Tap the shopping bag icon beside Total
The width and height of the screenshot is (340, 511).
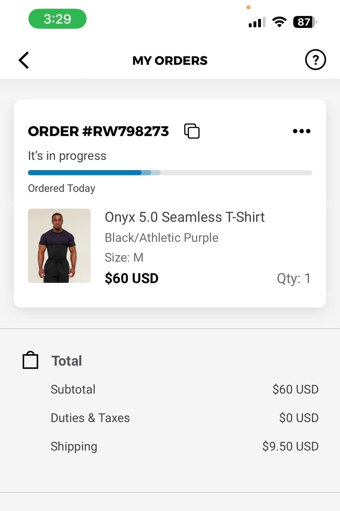[x=30, y=360]
